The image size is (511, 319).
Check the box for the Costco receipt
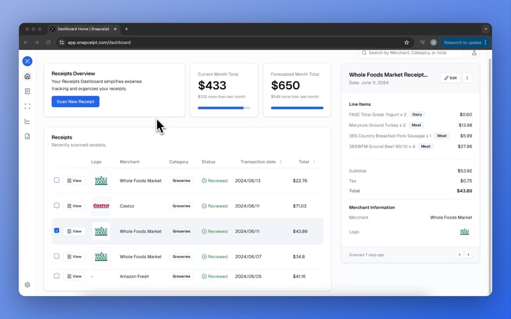click(x=57, y=205)
